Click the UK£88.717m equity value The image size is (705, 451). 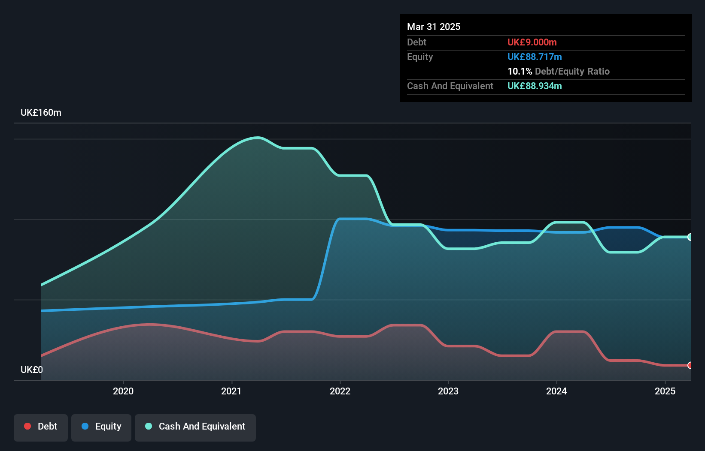coord(535,57)
